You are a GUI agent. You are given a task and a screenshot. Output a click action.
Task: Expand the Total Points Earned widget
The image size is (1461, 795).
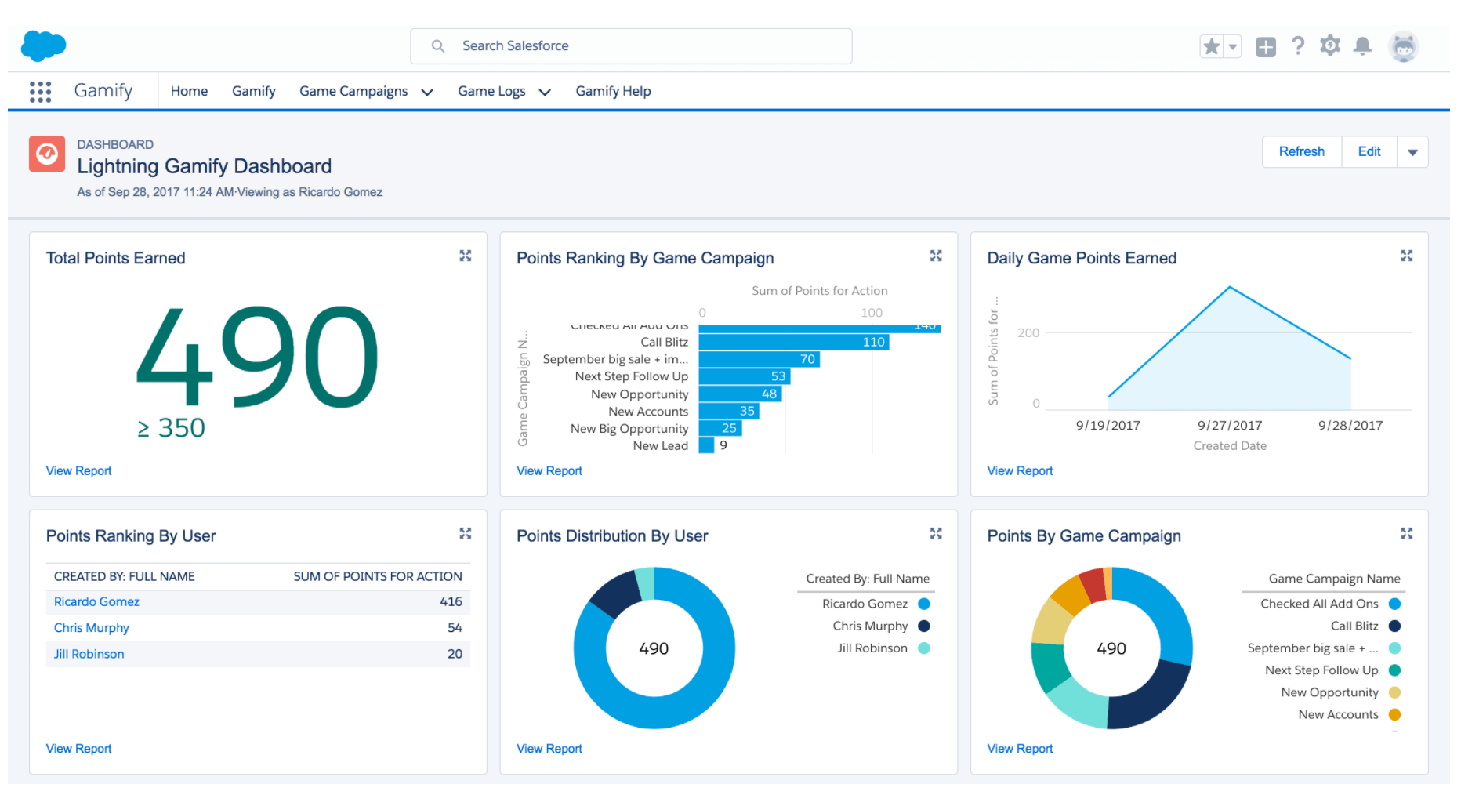coord(466,256)
